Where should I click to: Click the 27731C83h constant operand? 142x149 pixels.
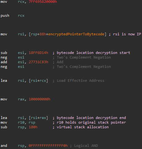pos(39,62)
